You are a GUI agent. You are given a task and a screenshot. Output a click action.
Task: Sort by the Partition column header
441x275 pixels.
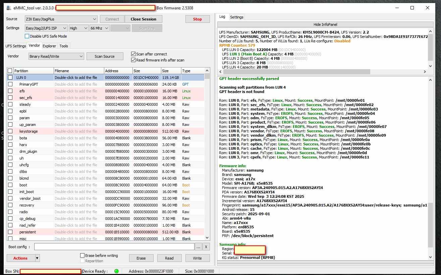33,71
